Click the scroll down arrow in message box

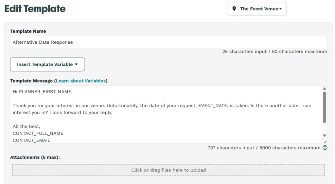pos(325,136)
